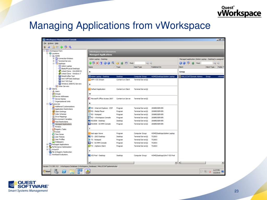Sort by the Host Type column header
This screenshot has width=267, height=200.
click(x=142, y=67)
